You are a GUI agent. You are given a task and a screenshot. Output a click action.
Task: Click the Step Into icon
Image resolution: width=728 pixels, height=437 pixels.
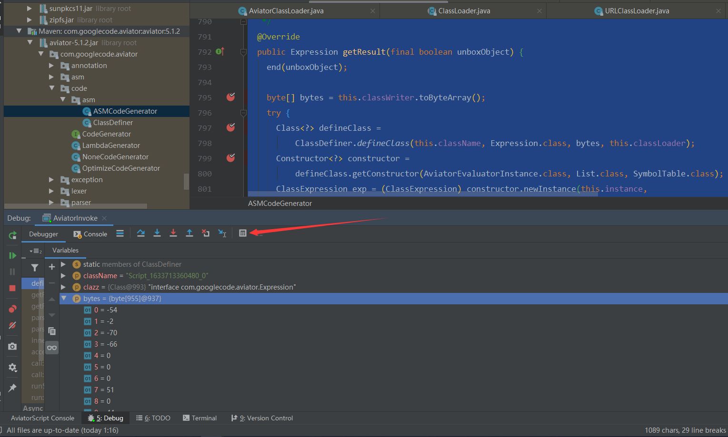(157, 233)
